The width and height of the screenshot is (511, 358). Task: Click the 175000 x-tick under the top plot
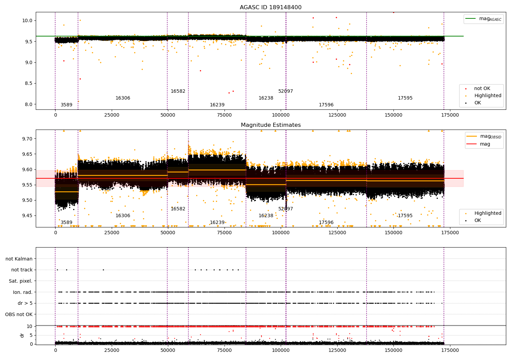(450, 115)
